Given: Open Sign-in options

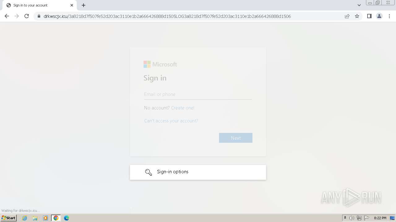Looking at the screenshot, I should click(x=198, y=172).
